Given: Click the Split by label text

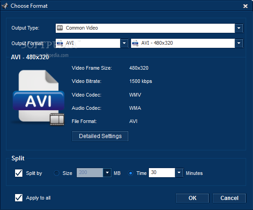Looking at the screenshot, I should pos(34,173).
